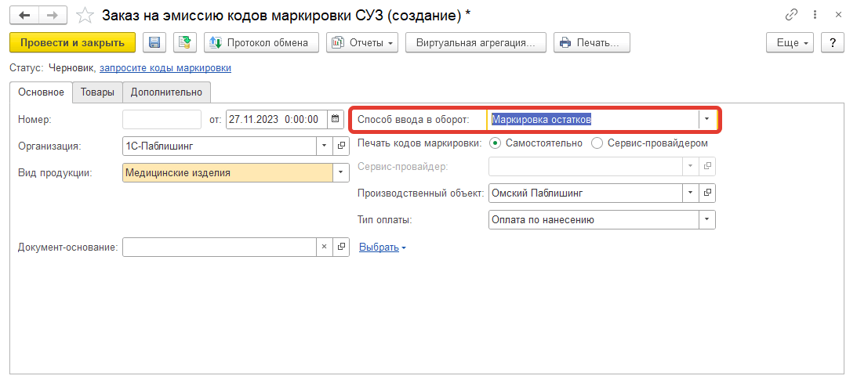Screen dimensions: 857x383
Task: Click the back navigation arrow
Action: coord(24,16)
